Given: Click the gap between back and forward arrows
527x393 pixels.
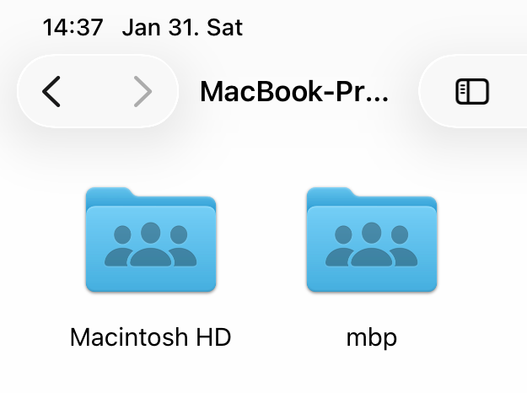Looking at the screenshot, I should pos(97,91).
